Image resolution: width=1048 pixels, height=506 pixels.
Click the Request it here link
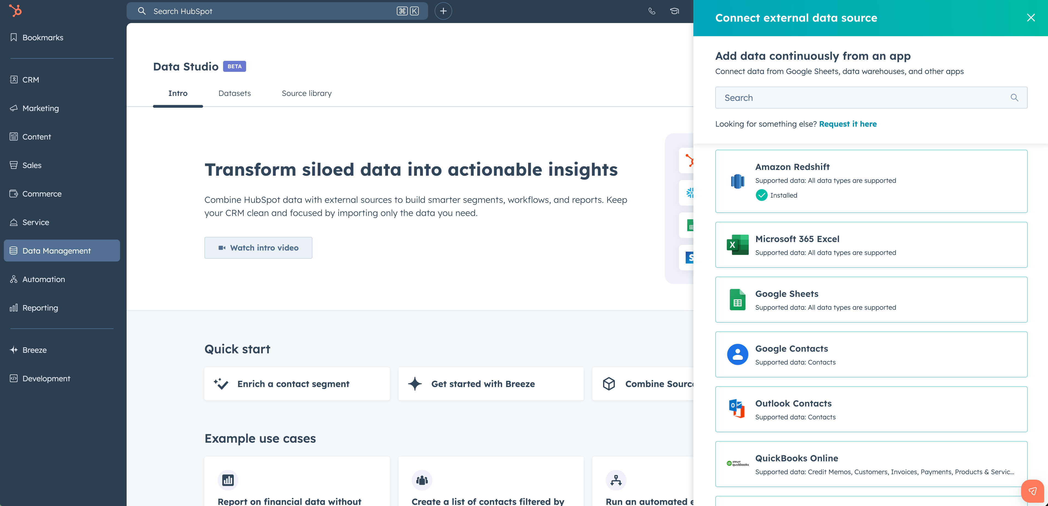[x=848, y=124]
